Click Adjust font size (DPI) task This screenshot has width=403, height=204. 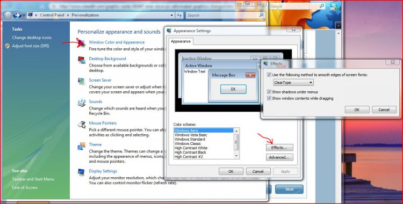point(30,46)
